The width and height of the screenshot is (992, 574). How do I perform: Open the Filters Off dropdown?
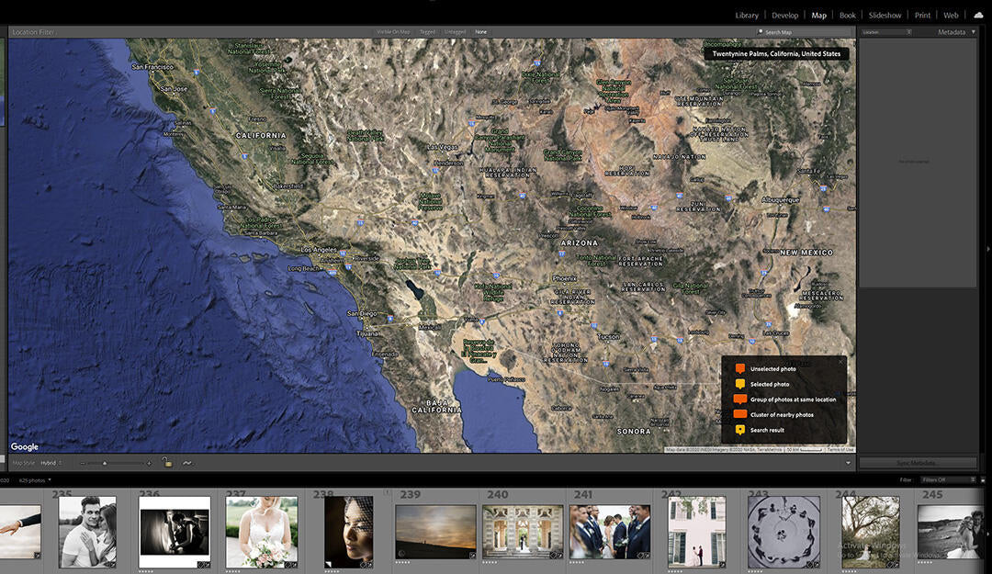(x=949, y=479)
